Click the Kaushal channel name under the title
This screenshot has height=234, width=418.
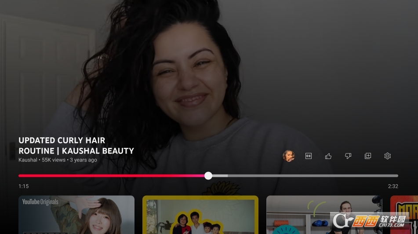[28, 160]
